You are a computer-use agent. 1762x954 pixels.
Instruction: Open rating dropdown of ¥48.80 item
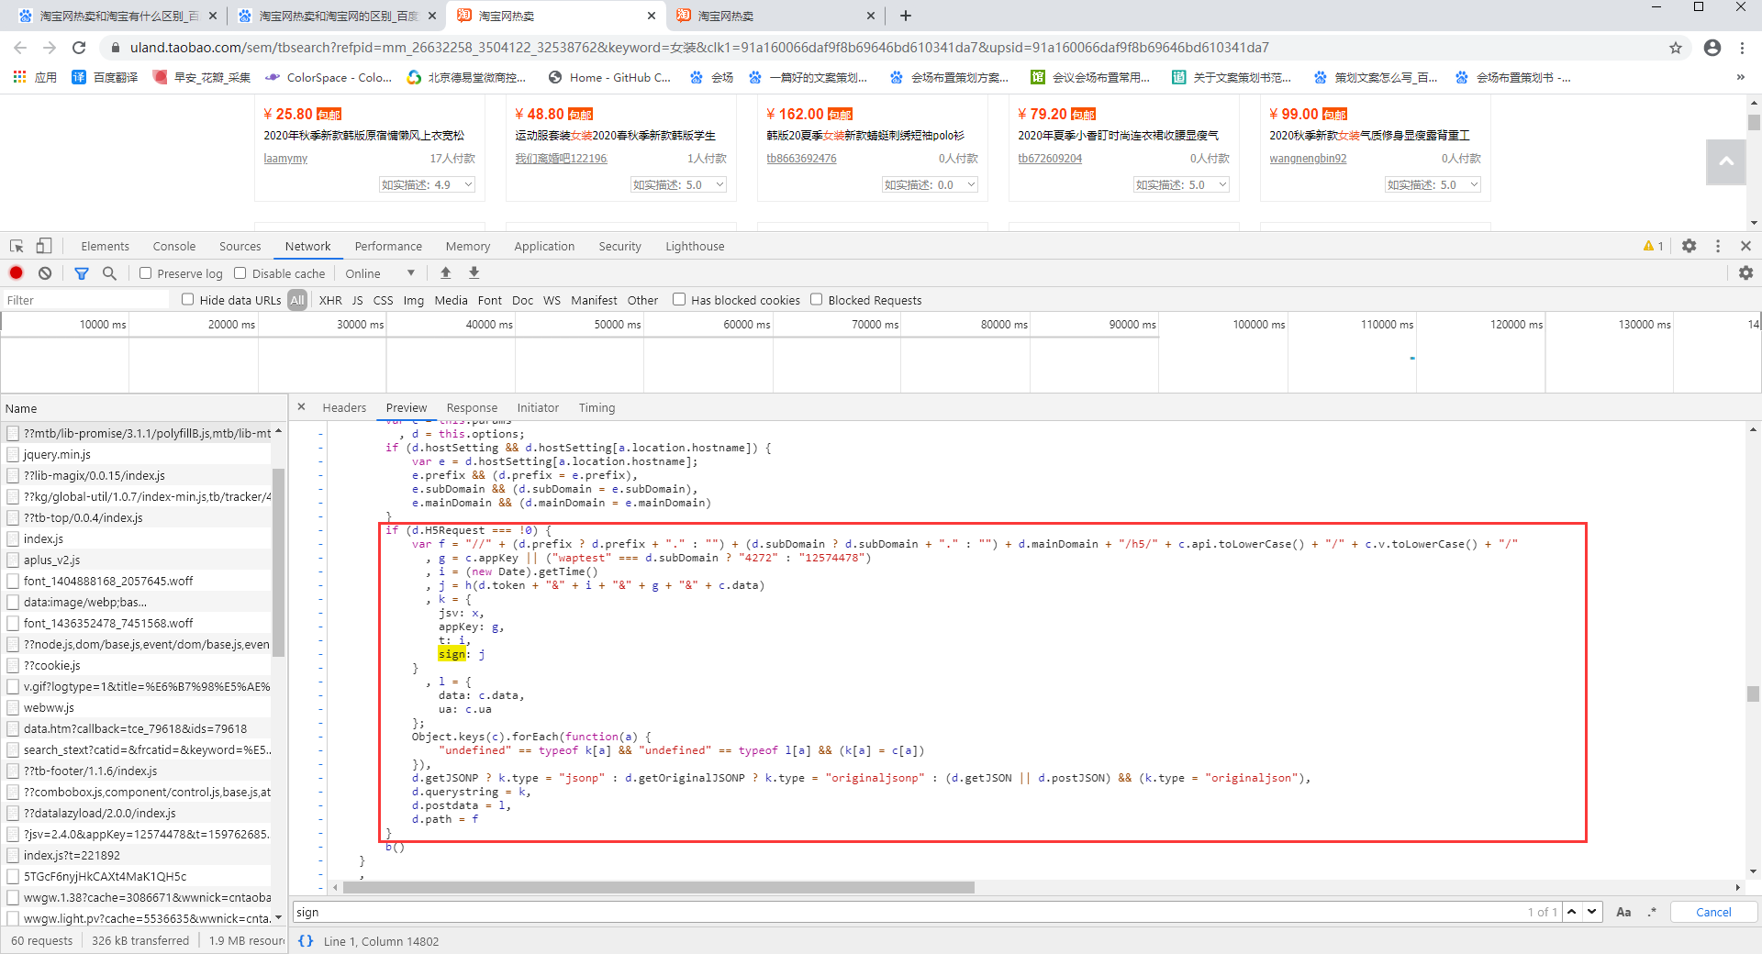(678, 185)
